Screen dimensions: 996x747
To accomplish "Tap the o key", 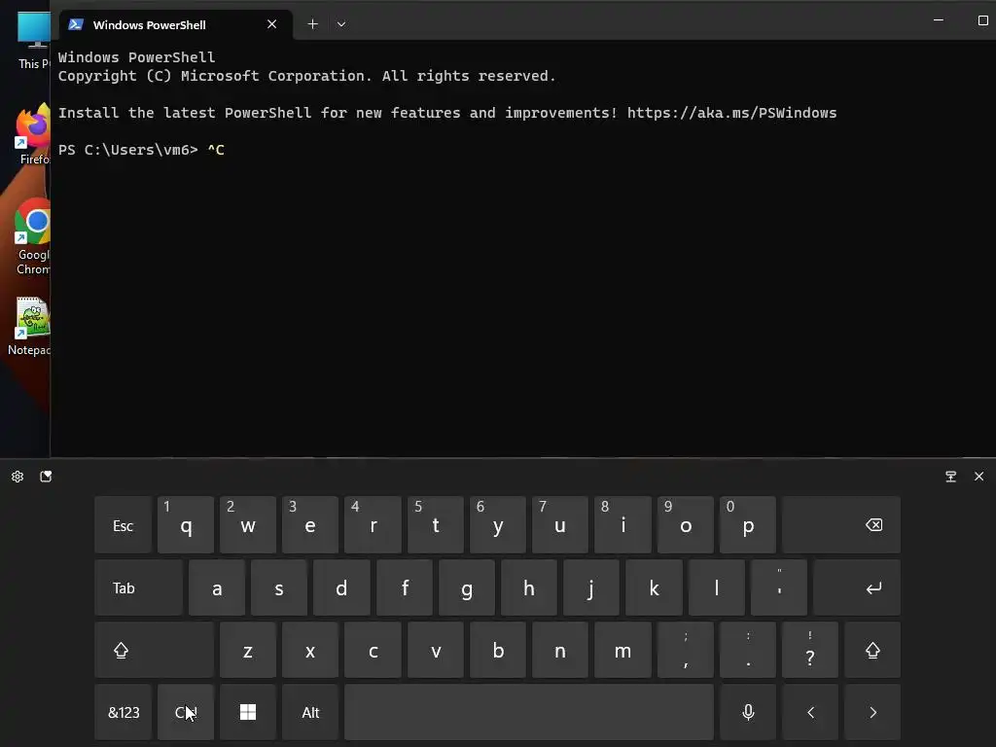I will (686, 524).
